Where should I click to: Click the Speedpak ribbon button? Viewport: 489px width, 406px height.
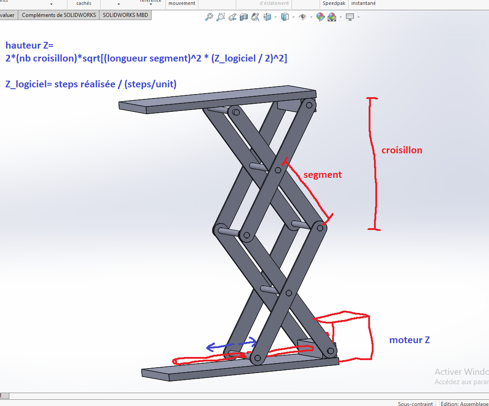(x=334, y=4)
